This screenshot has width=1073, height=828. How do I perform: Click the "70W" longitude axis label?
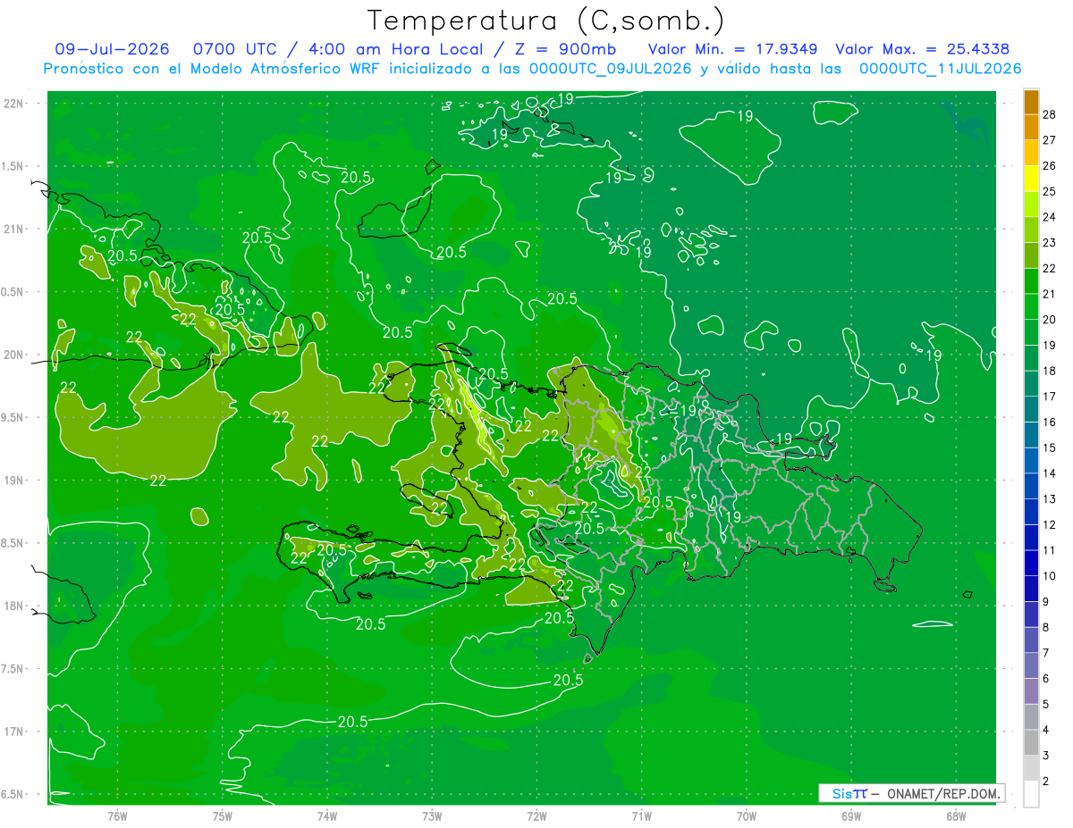(747, 815)
